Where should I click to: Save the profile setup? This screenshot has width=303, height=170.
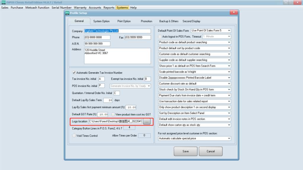click(x=186, y=151)
